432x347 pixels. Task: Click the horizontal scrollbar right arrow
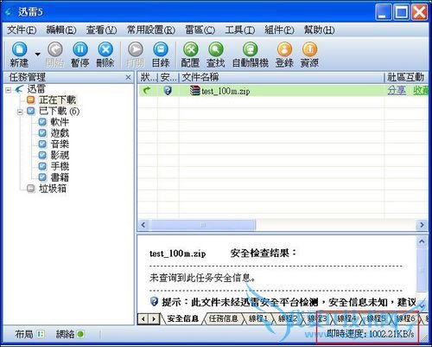pyautogui.click(x=422, y=225)
